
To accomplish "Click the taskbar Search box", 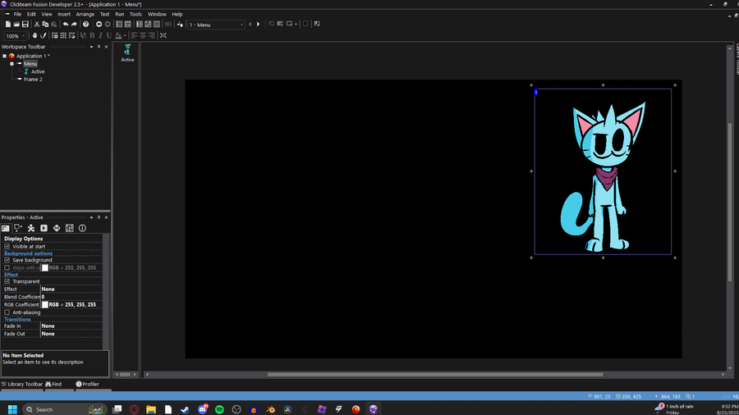I will (65, 409).
